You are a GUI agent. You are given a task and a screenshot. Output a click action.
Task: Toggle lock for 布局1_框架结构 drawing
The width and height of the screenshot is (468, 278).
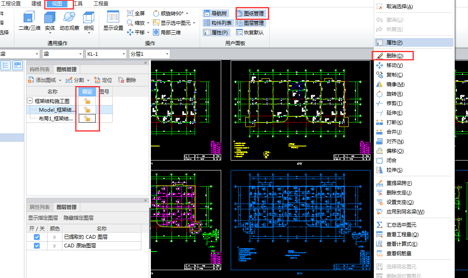(87, 118)
